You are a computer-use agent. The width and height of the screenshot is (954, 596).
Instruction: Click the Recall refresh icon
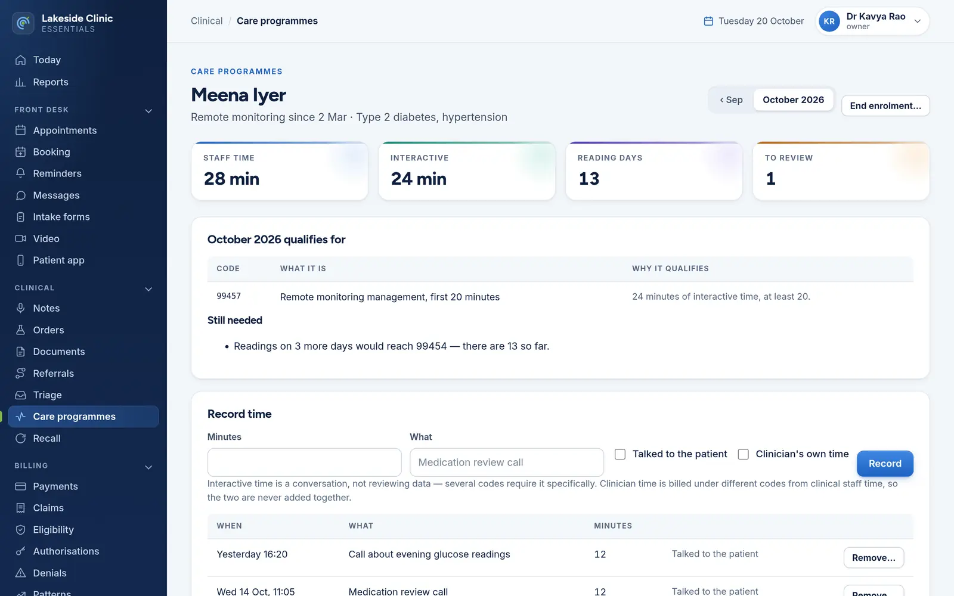pyautogui.click(x=21, y=439)
